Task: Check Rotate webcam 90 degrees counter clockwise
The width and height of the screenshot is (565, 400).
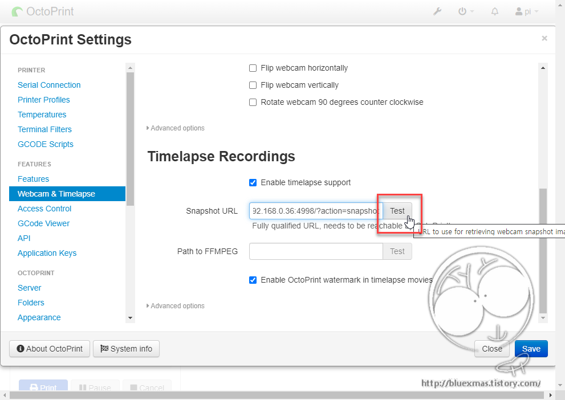Action: pyautogui.click(x=253, y=102)
